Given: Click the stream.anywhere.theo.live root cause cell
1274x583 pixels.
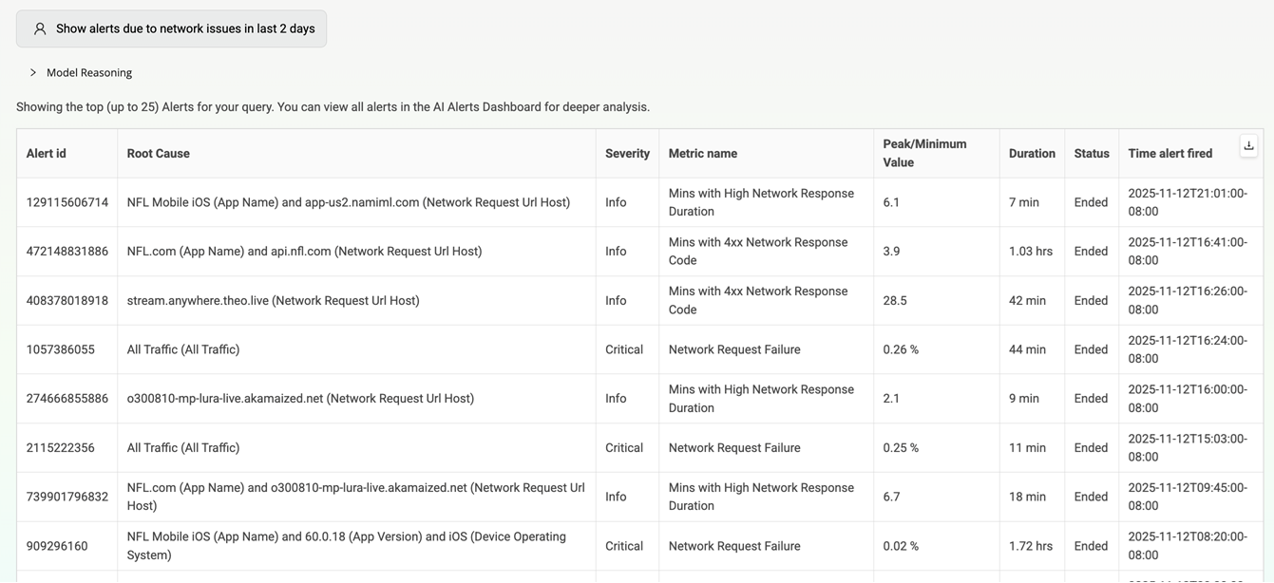Looking at the screenshot, I should 274,301.
